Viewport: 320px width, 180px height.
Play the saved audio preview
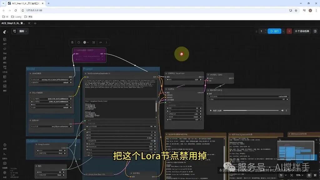[x=211, y=110]
